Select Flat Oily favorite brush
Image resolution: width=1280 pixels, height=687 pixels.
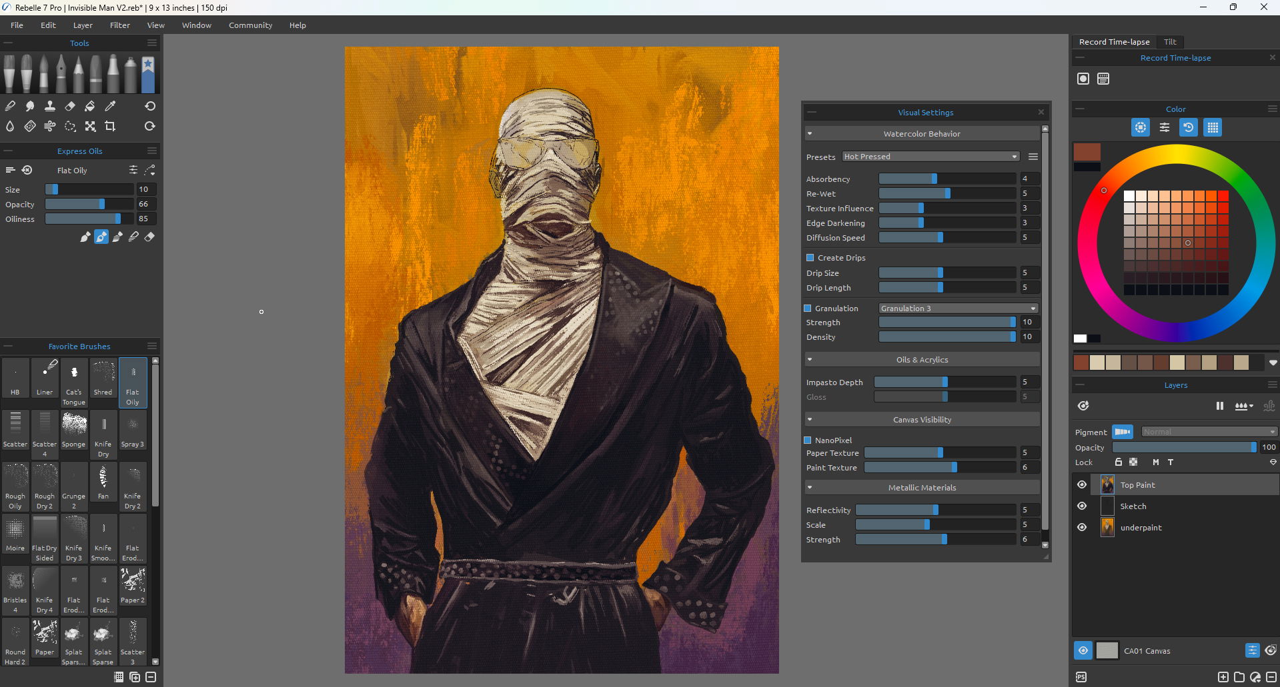pos(133,382)
